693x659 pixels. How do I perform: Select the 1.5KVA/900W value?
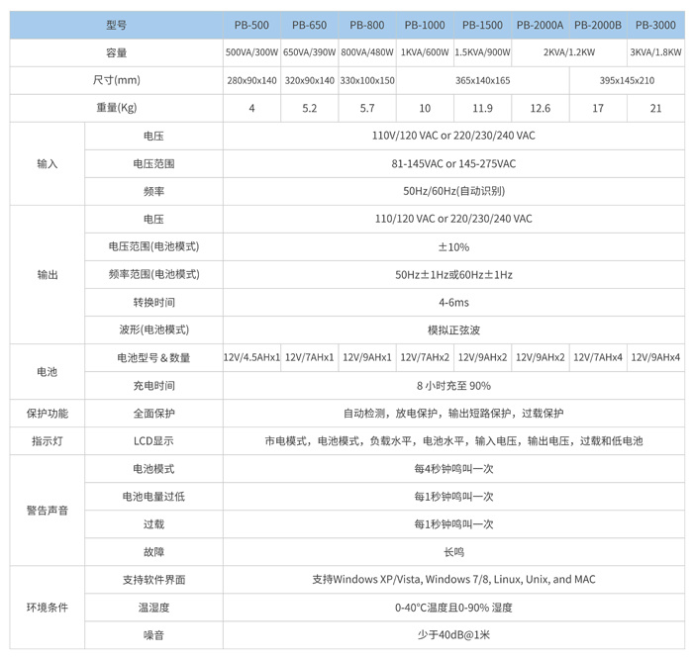point(482,52)
